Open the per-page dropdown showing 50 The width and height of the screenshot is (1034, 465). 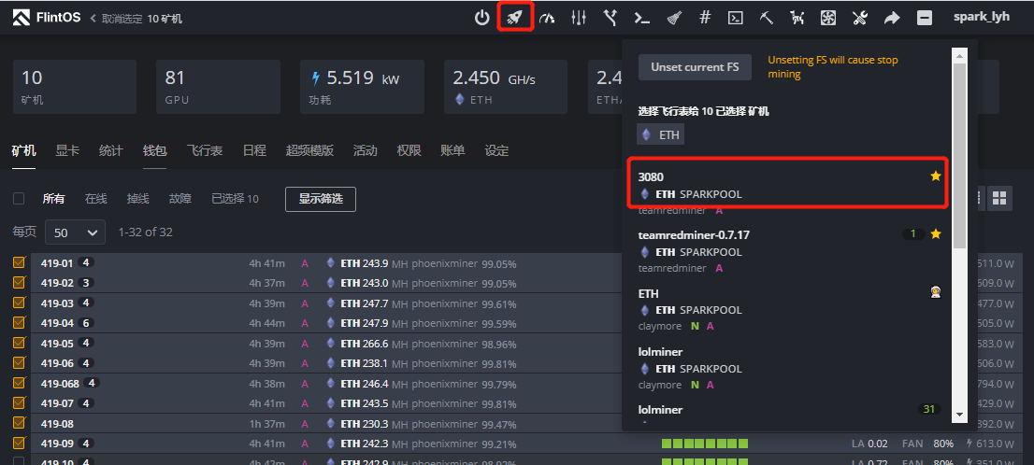[x=78, y=232]
